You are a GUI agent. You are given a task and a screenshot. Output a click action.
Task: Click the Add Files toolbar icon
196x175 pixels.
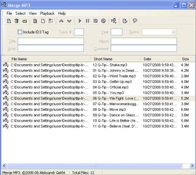[9, 21]
